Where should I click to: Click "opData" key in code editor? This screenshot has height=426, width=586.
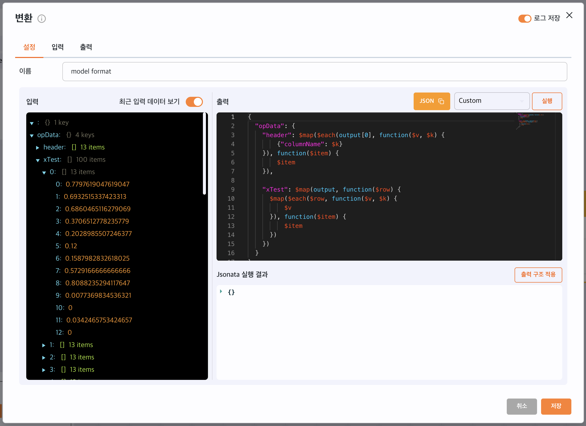click(270, 126)
